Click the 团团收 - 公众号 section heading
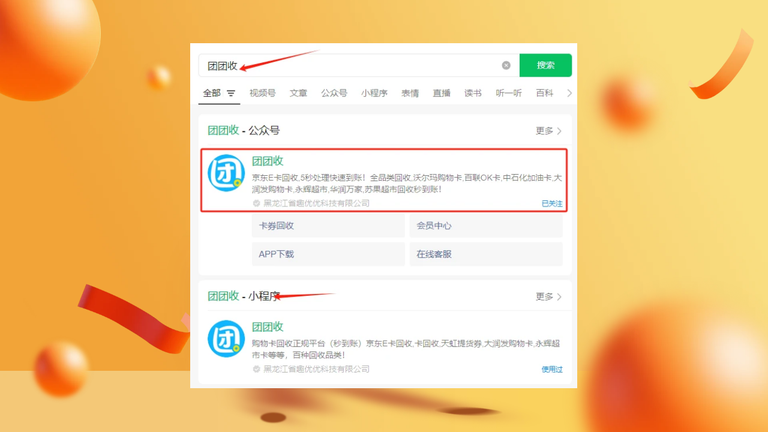This screenshot has width=768, height=432. (x=244, y=130)
